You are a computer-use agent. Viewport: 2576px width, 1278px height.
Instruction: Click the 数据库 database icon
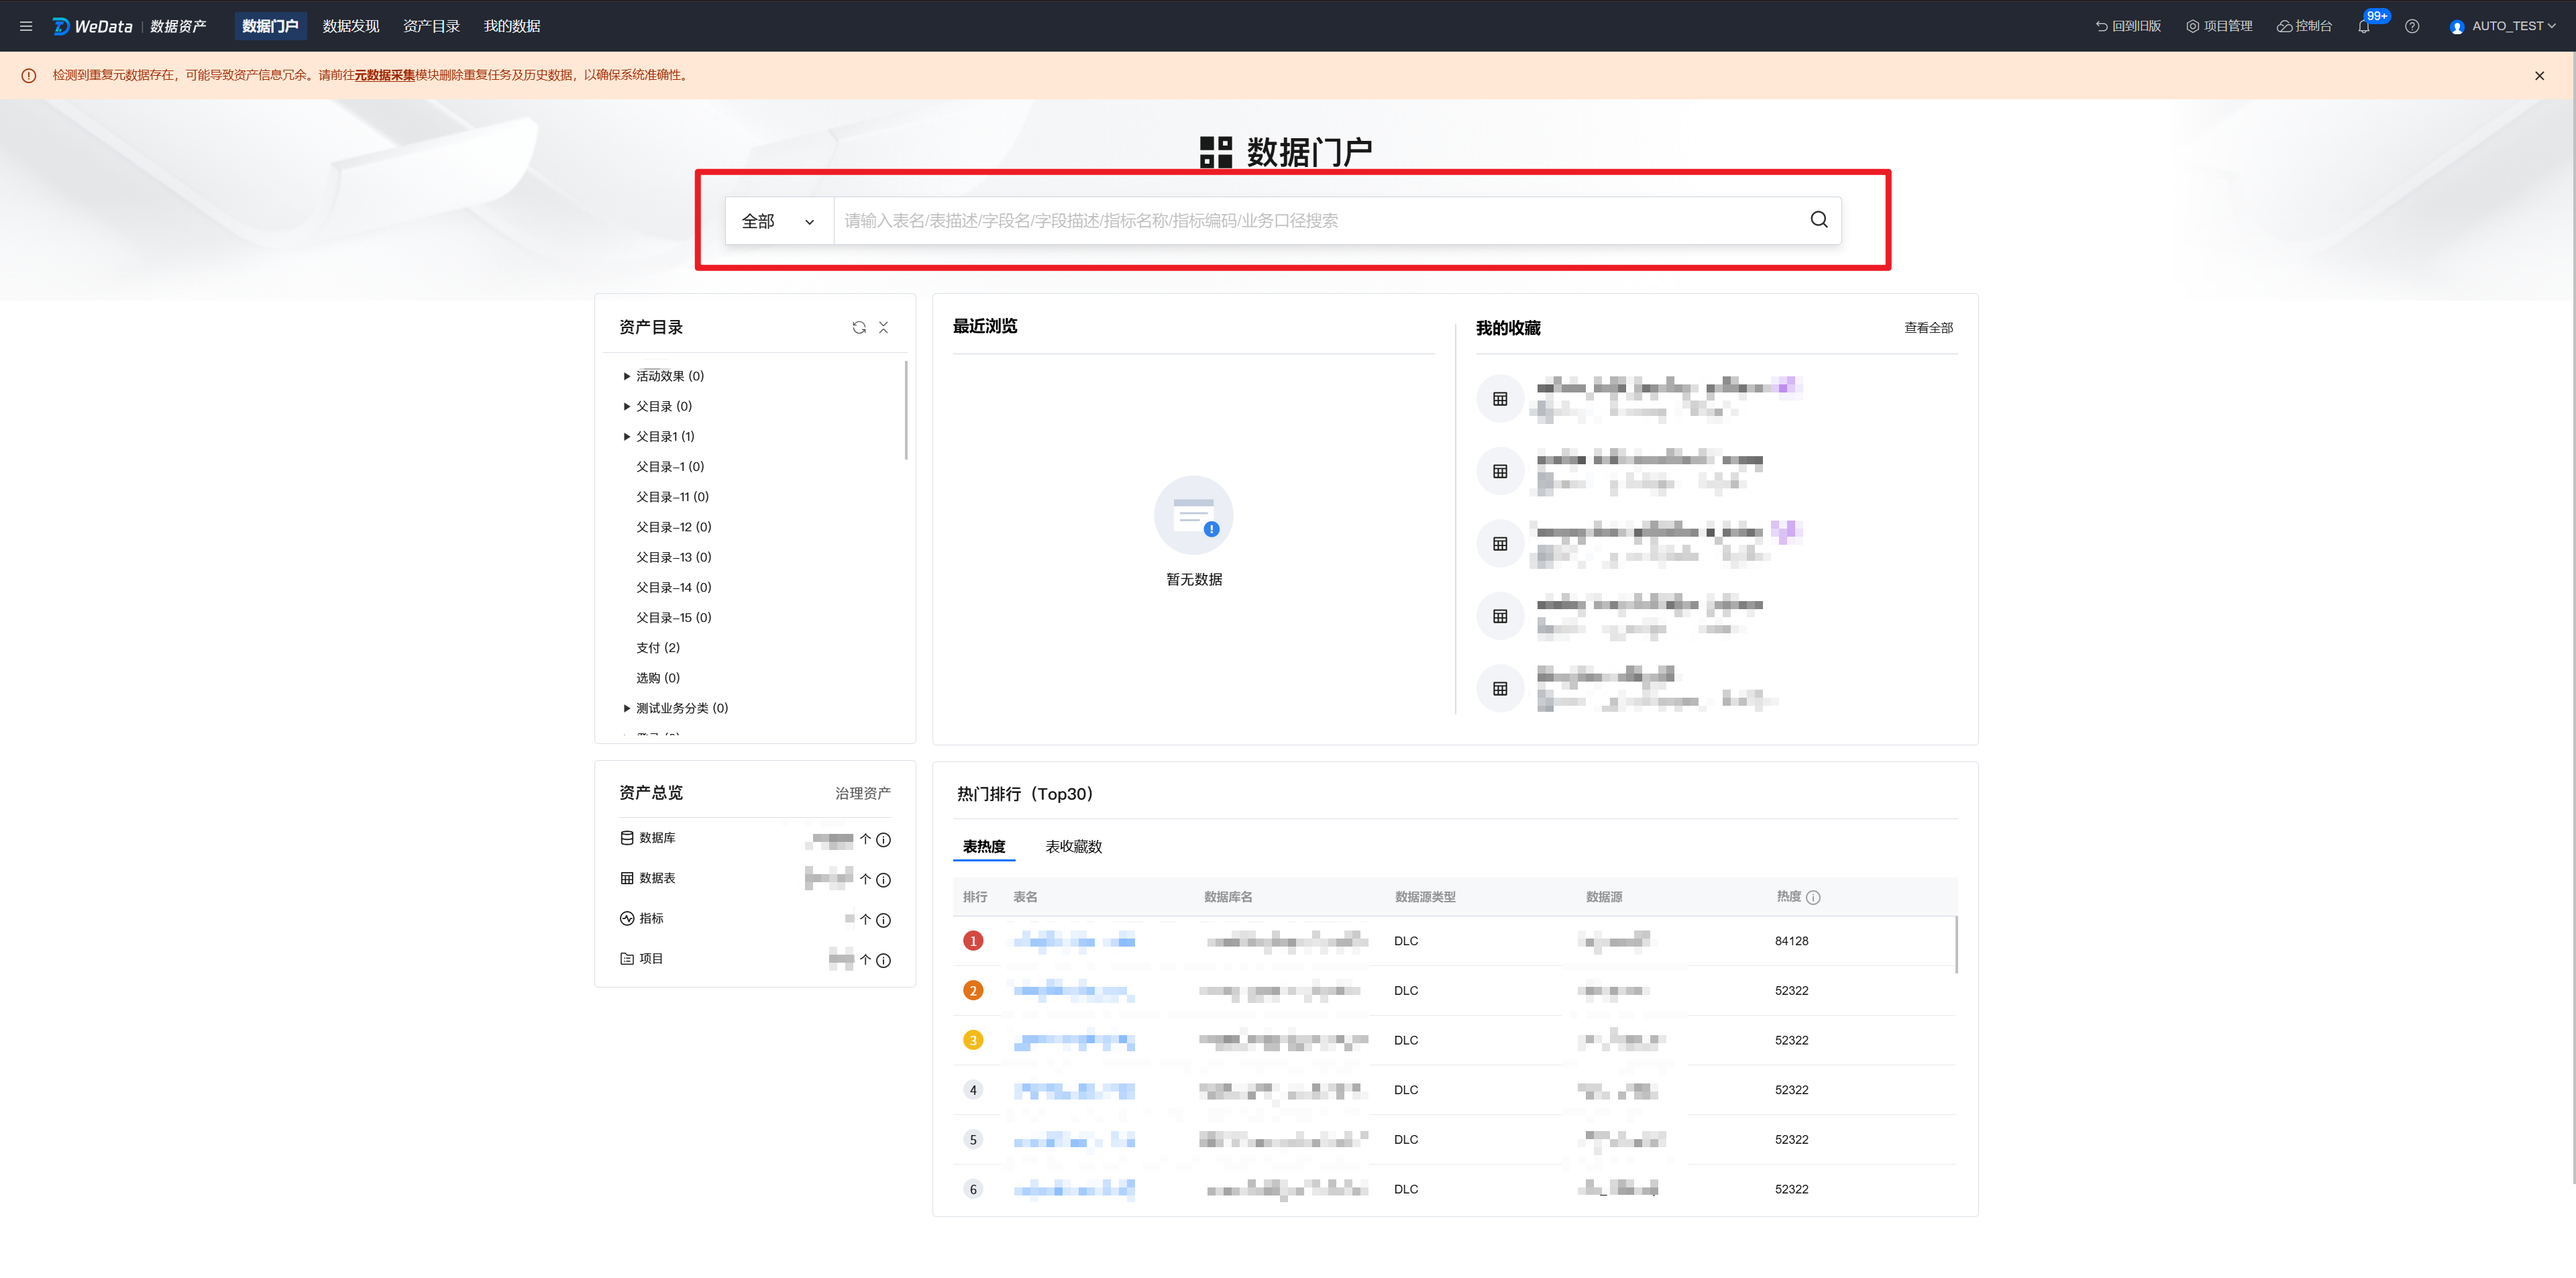click(x=627, y=838)
